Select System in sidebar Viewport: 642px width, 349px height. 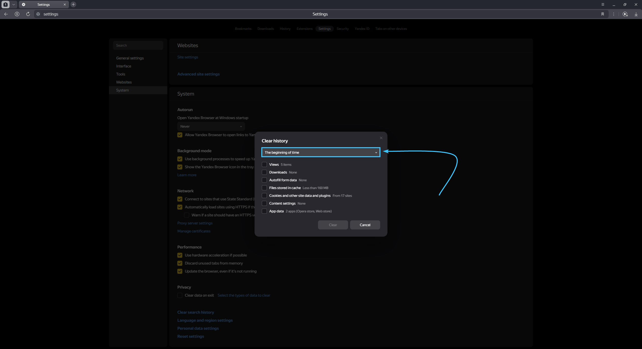pyautogui.click(x=138, y=90)
